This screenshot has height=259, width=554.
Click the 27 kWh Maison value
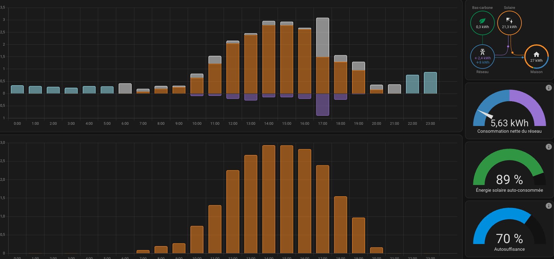coord(536,61)
